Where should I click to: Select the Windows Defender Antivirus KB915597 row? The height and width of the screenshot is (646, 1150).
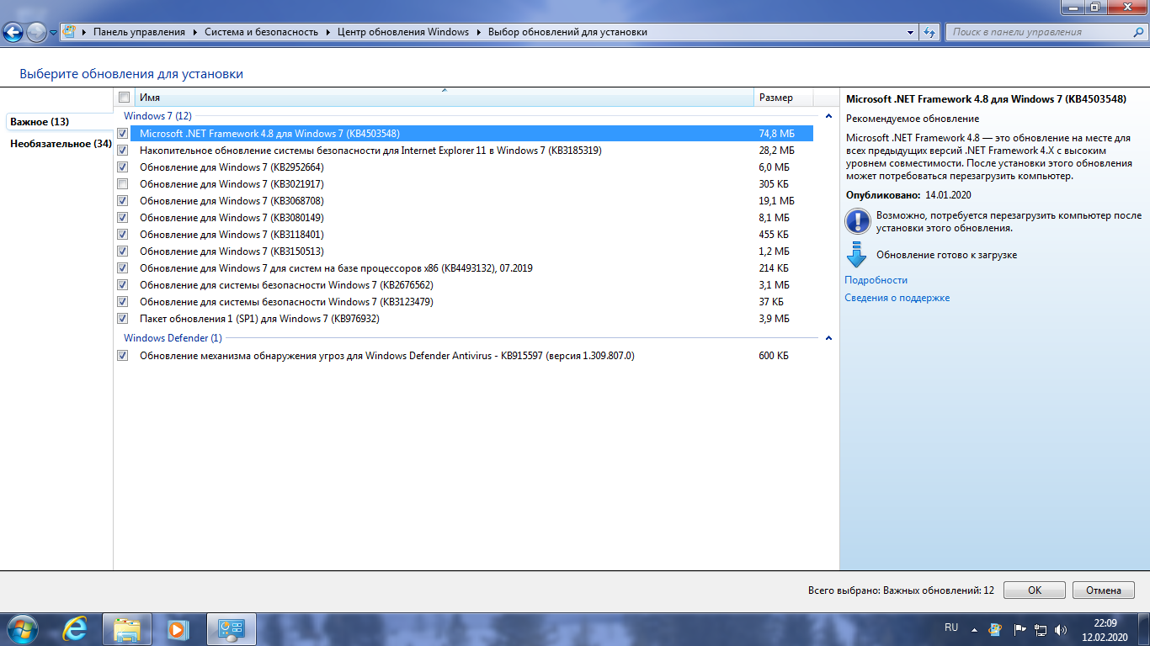coord(465,356)
